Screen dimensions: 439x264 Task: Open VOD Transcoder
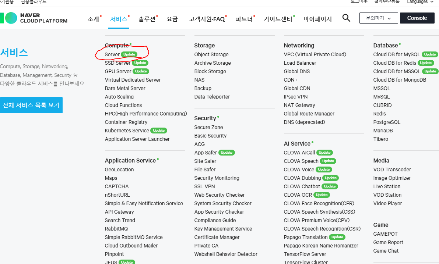click(392, 170)
